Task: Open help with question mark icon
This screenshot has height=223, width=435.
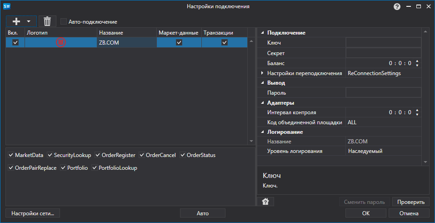Action: (397, 7)
